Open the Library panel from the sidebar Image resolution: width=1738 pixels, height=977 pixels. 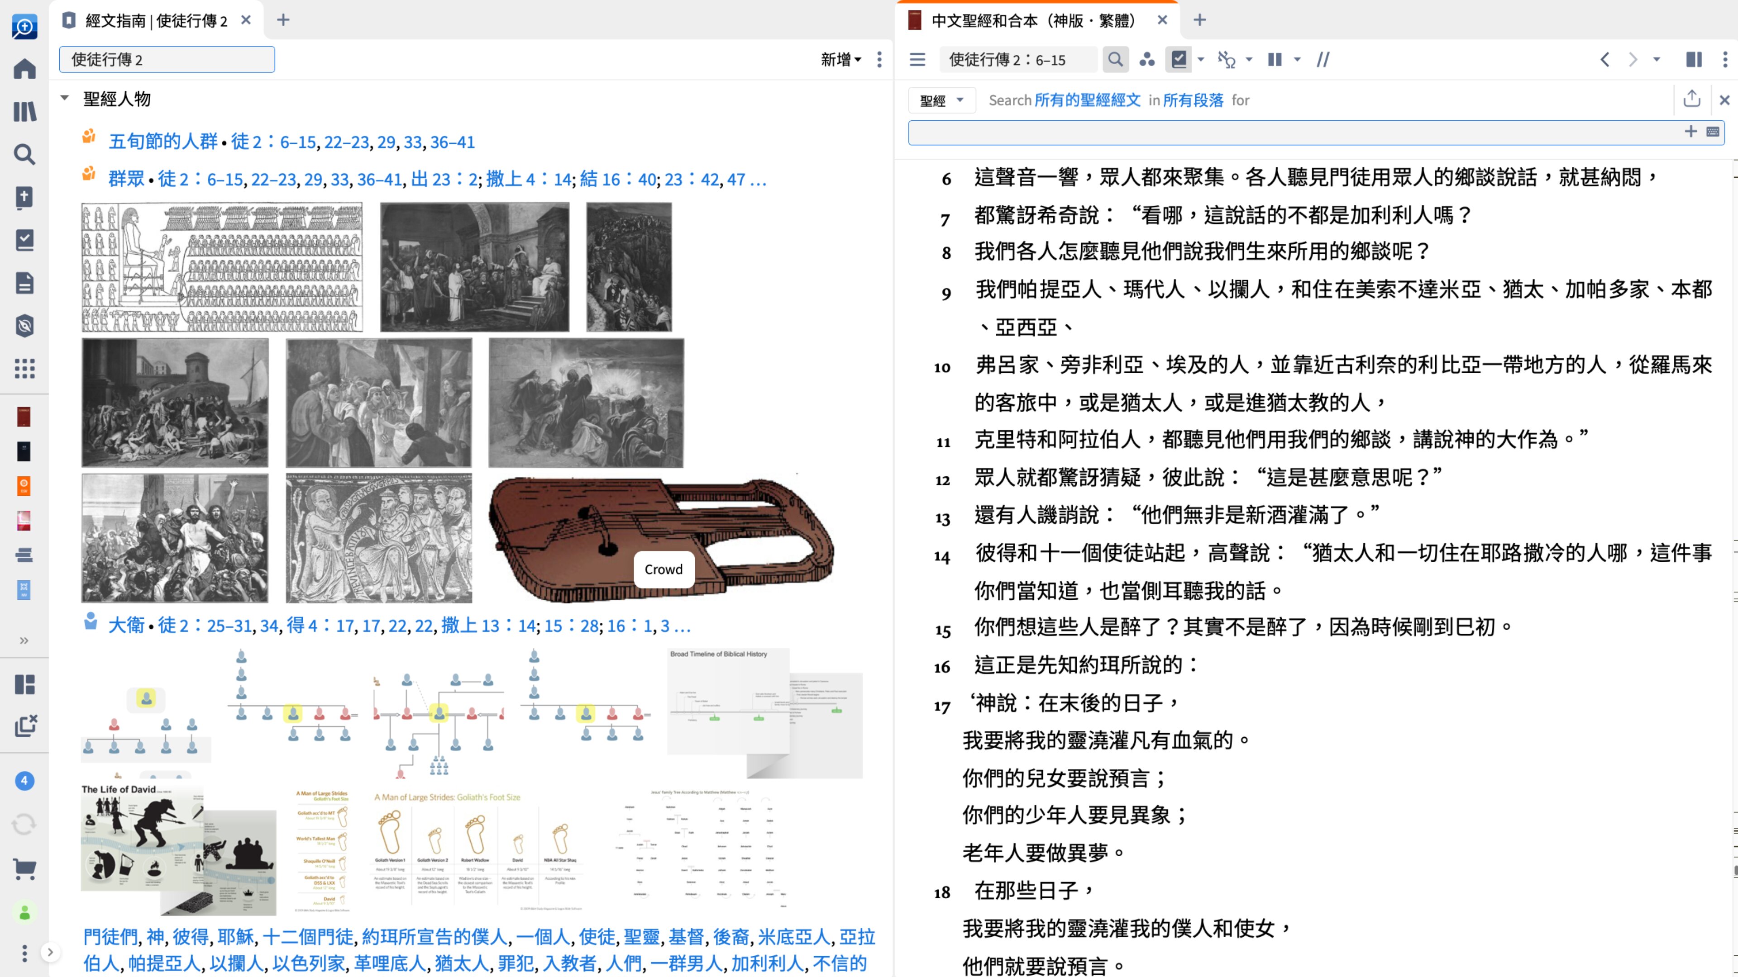[x=24, y=111]
